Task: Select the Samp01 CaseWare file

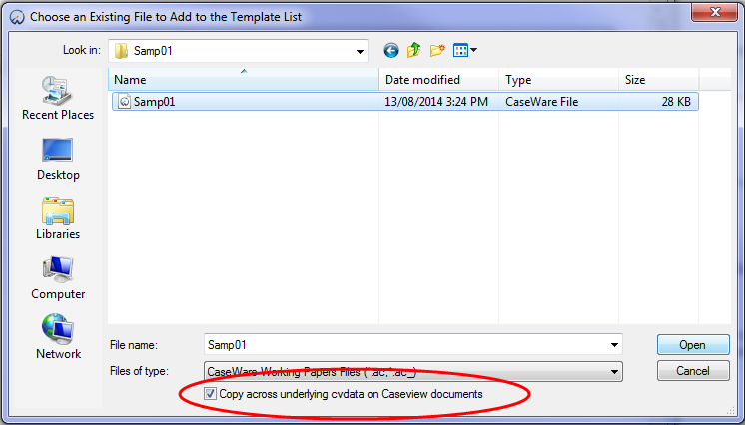Action: tap(404, 102)
